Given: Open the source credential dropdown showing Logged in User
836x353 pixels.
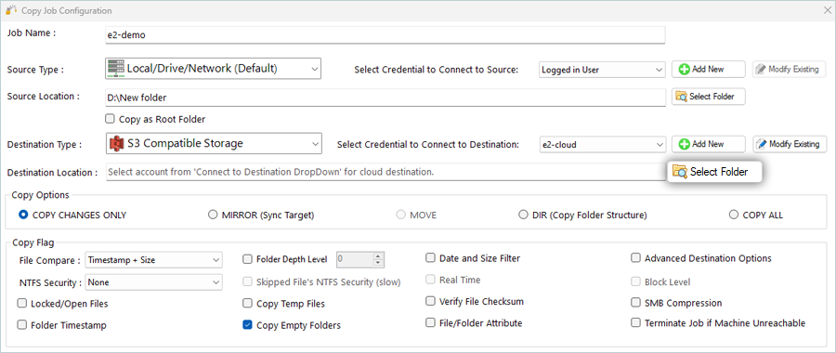Looking at the screenshot, I should [602, 70].
